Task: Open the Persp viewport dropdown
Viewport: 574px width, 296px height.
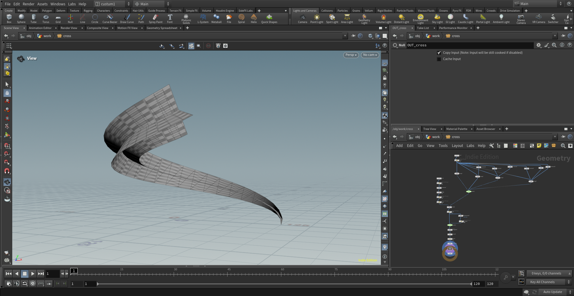Action: 351,55
